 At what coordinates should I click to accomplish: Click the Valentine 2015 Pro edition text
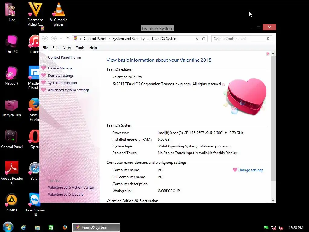pyautogui.click(x=127, y=77)
